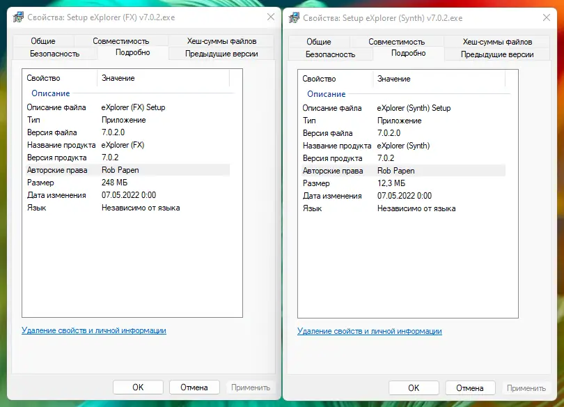Select Название продукта 'eXplorer (FX)' value
Viewport: 564px width, 407px height.
point(123,145)
